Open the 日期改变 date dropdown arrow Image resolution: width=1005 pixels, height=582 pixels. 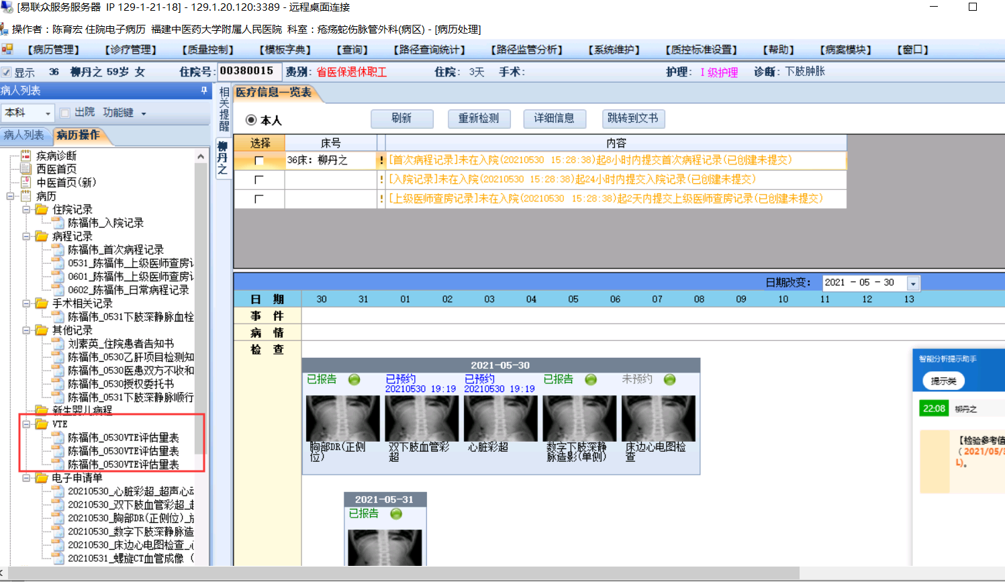[913, 283]
